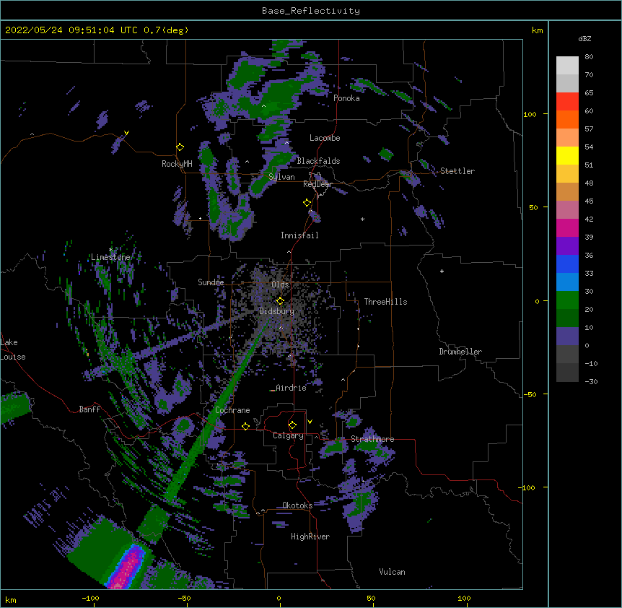The image size is (622, 608).
Task: Select the purple 10 dBZ swatch
Action: [567, 336]
